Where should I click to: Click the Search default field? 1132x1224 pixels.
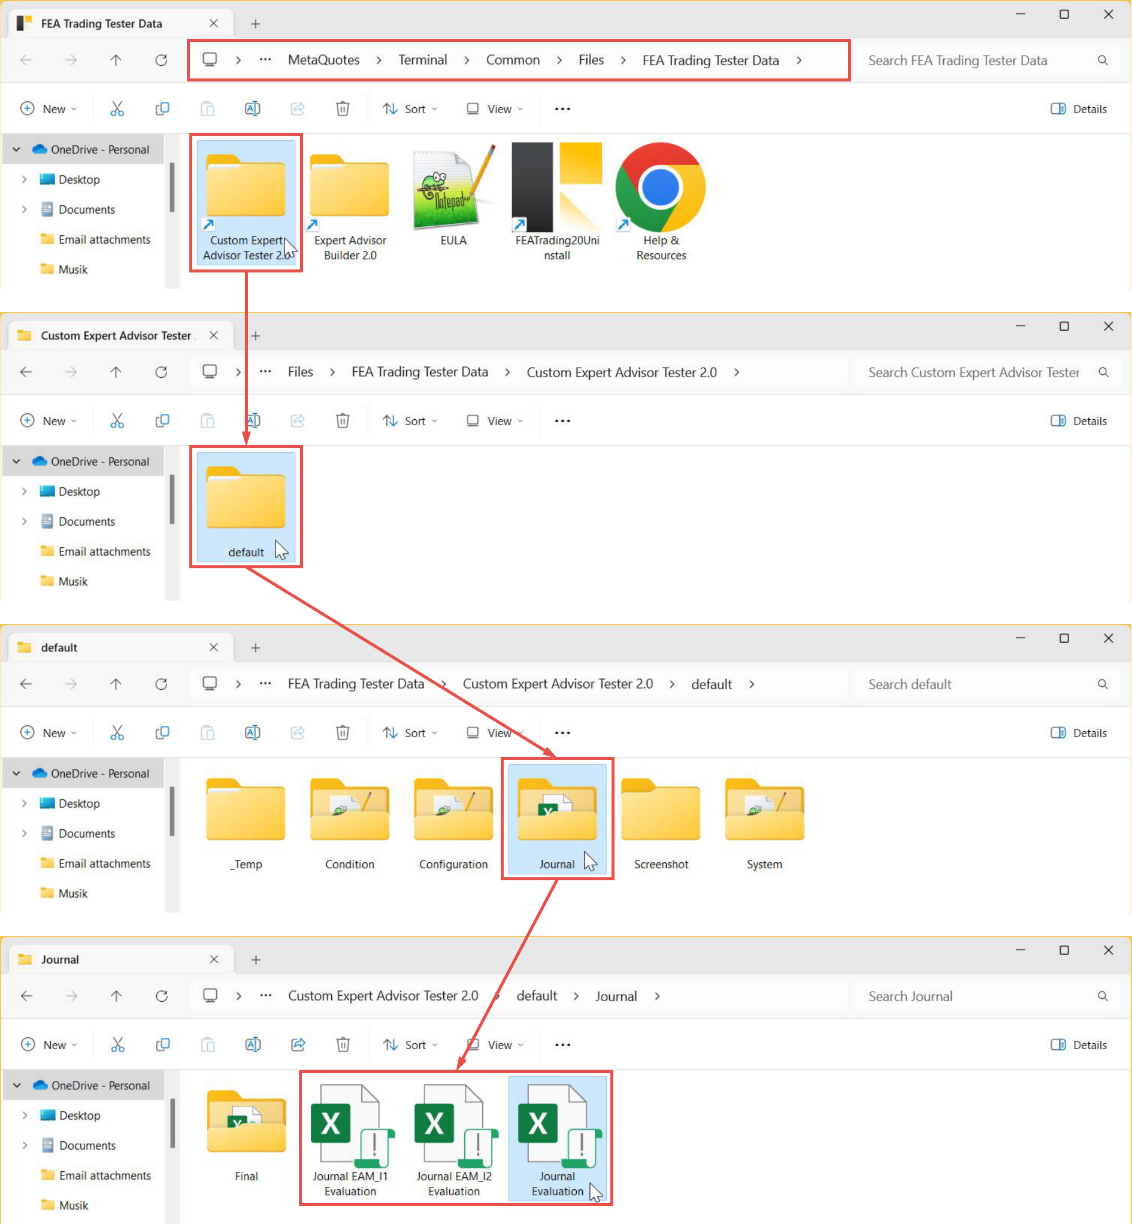click(989, 684)
